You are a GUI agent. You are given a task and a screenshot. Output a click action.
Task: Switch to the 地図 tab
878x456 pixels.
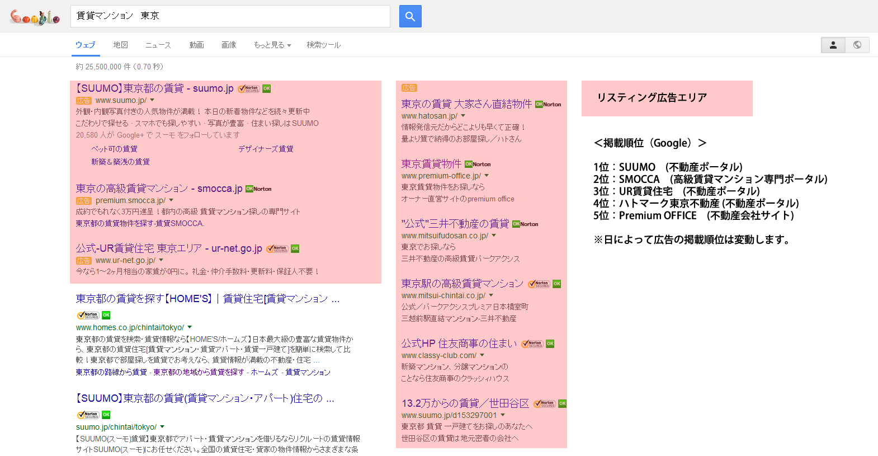pyautogui.click(x=121, y=45)
